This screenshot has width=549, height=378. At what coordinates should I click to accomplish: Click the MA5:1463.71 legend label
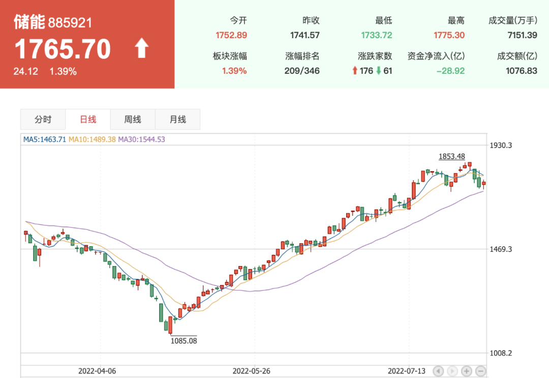(x=45, y=139)
